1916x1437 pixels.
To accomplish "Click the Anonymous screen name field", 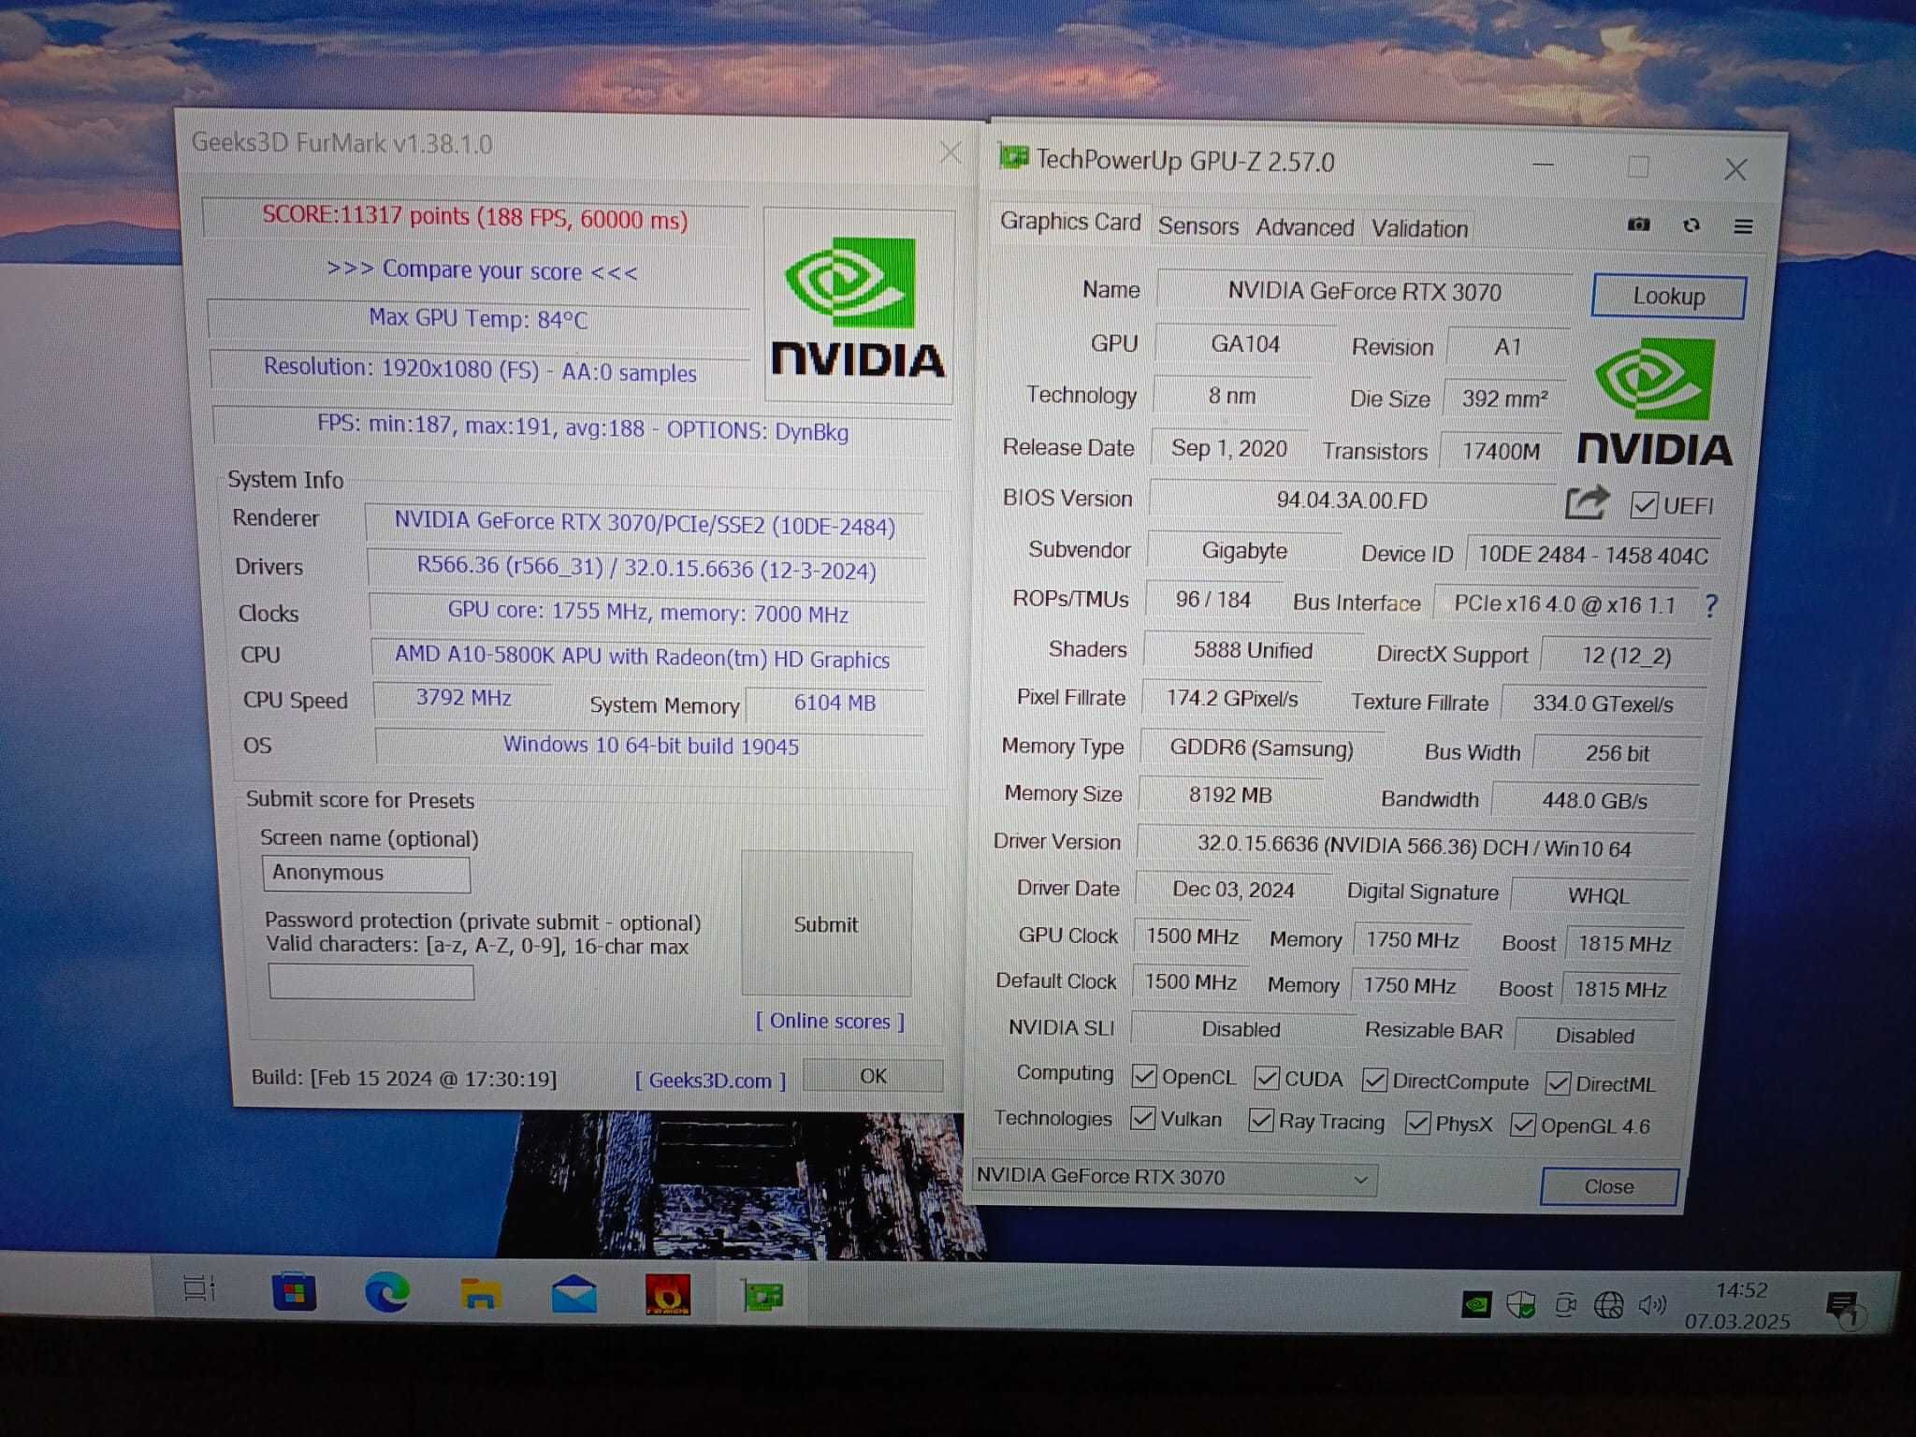I will (x=366, y=874).
